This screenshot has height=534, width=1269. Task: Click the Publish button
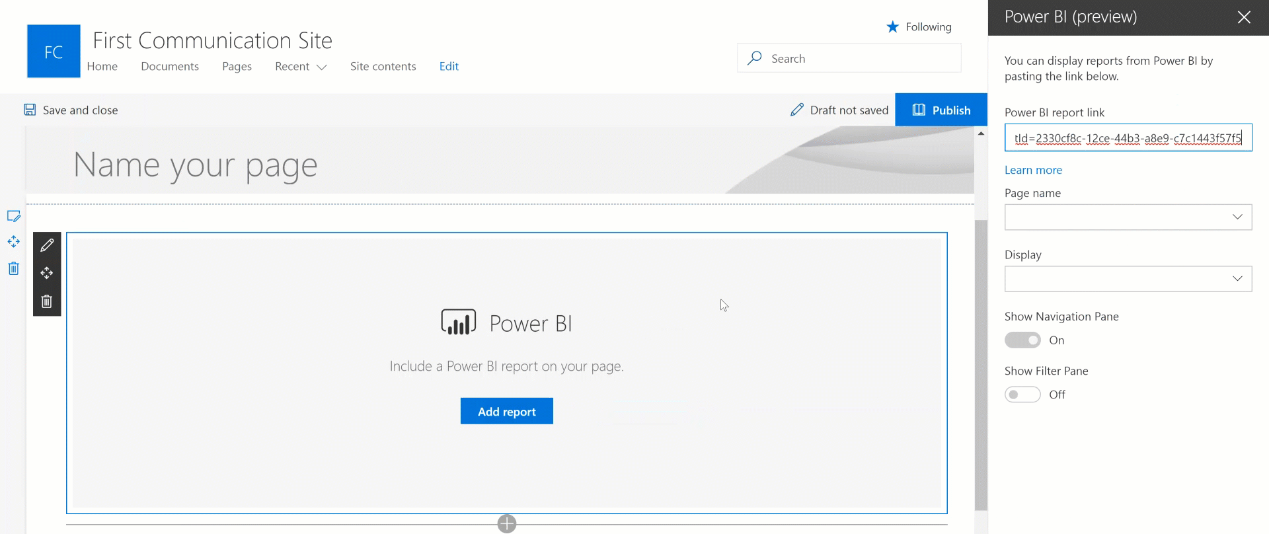pos(941,110)
